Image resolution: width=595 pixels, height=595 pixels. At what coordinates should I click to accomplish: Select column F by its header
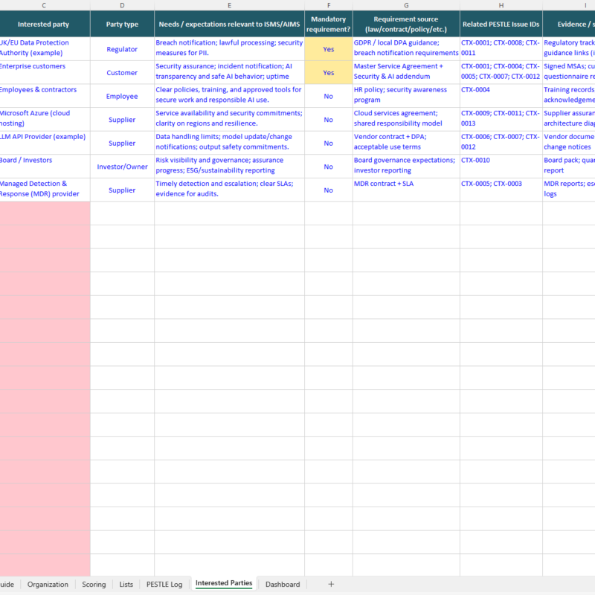pyautogui.click(x=328, y=6)
